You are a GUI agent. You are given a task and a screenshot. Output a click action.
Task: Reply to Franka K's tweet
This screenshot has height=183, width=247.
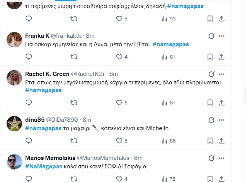29,57
